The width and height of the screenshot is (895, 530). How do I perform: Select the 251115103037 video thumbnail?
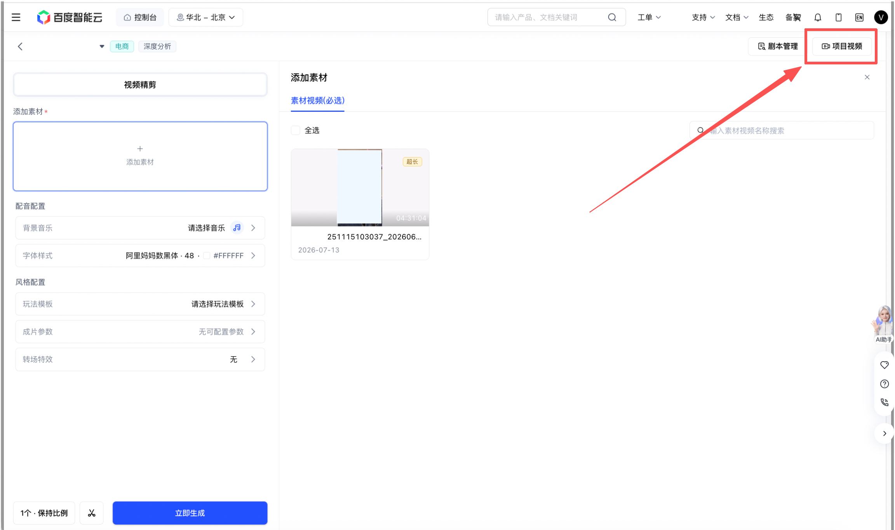360,187
